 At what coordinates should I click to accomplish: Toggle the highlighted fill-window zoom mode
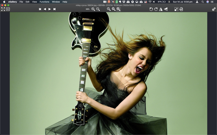click(119, 9)
